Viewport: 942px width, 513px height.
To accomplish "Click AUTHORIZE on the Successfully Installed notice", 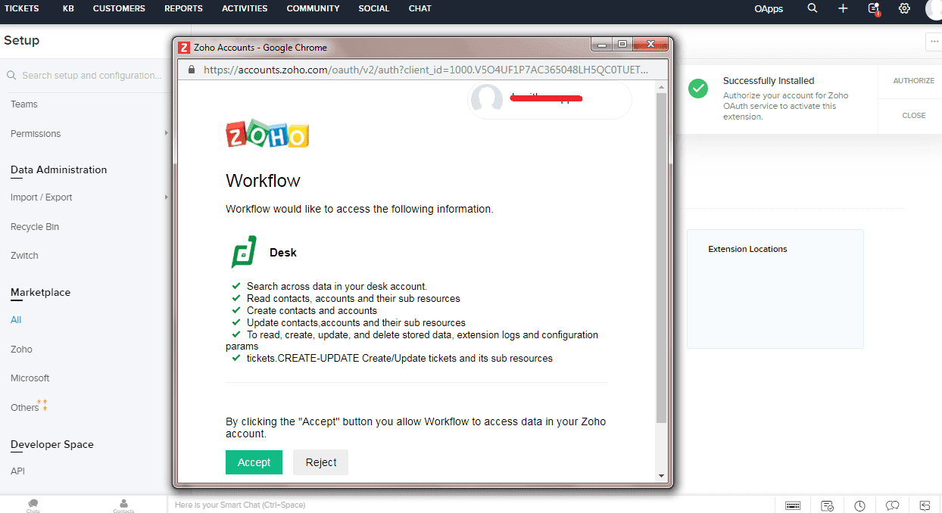I will (913, 81).
